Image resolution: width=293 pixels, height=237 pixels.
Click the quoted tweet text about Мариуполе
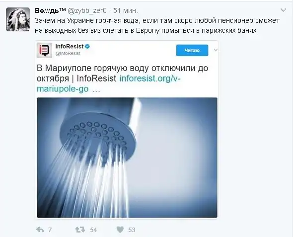(122, 79)
